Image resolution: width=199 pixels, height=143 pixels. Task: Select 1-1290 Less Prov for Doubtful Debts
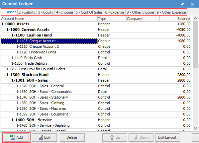[96, 69]
